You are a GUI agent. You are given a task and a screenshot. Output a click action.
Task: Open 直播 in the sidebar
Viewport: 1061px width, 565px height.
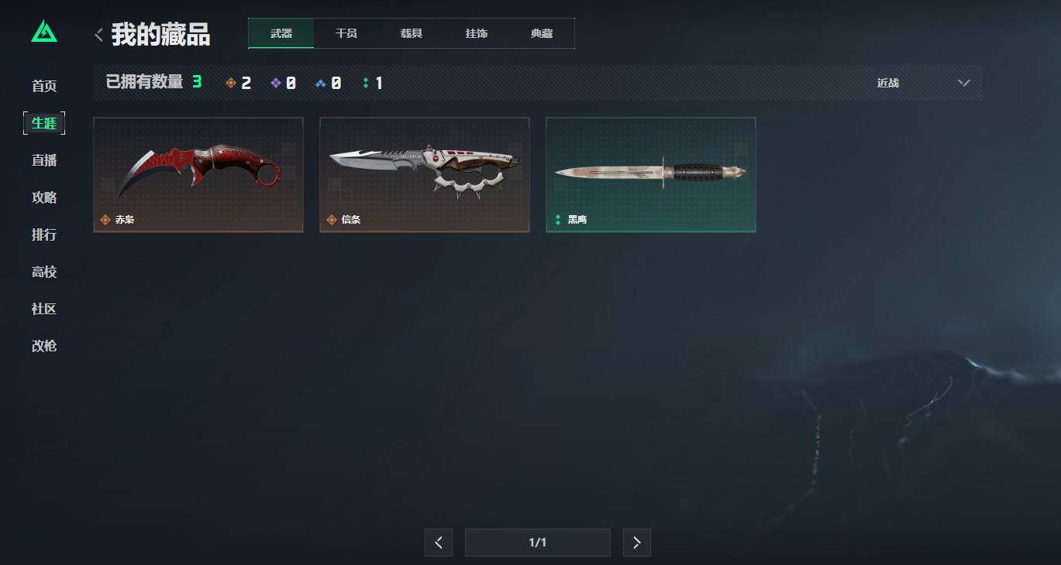[44, 160]
